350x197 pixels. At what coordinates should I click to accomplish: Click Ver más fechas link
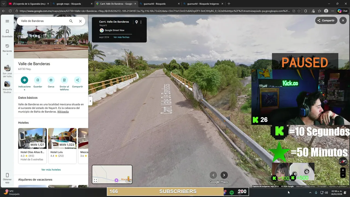pos(121,37)
